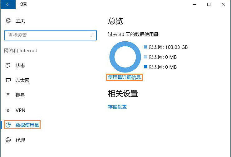This screenshot has height=157, width=231.
Task: Open 使用量详细信息 link
Action: point(124,77)
